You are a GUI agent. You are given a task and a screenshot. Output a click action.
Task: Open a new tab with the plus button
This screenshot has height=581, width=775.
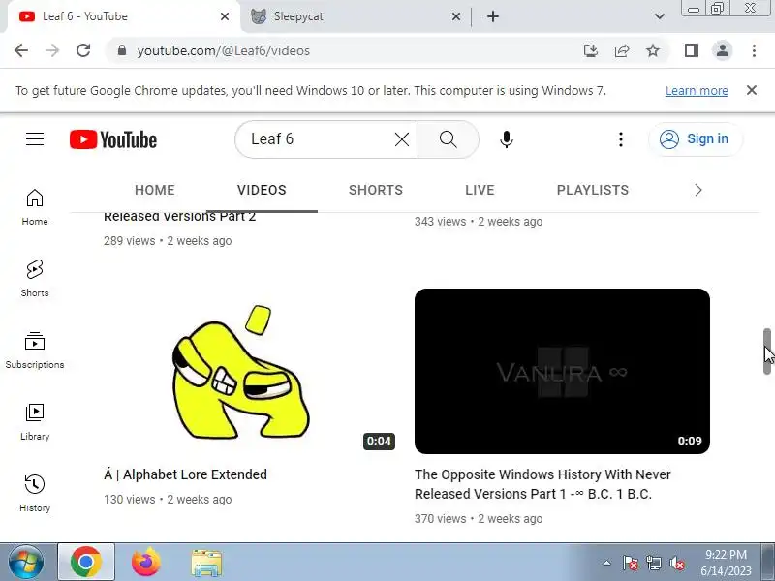[493, 16]
